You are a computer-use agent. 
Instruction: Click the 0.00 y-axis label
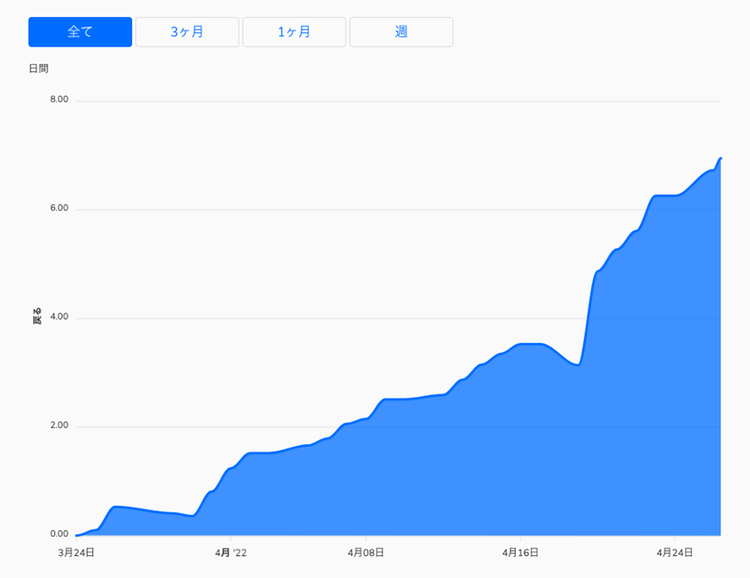click(59, 533)
